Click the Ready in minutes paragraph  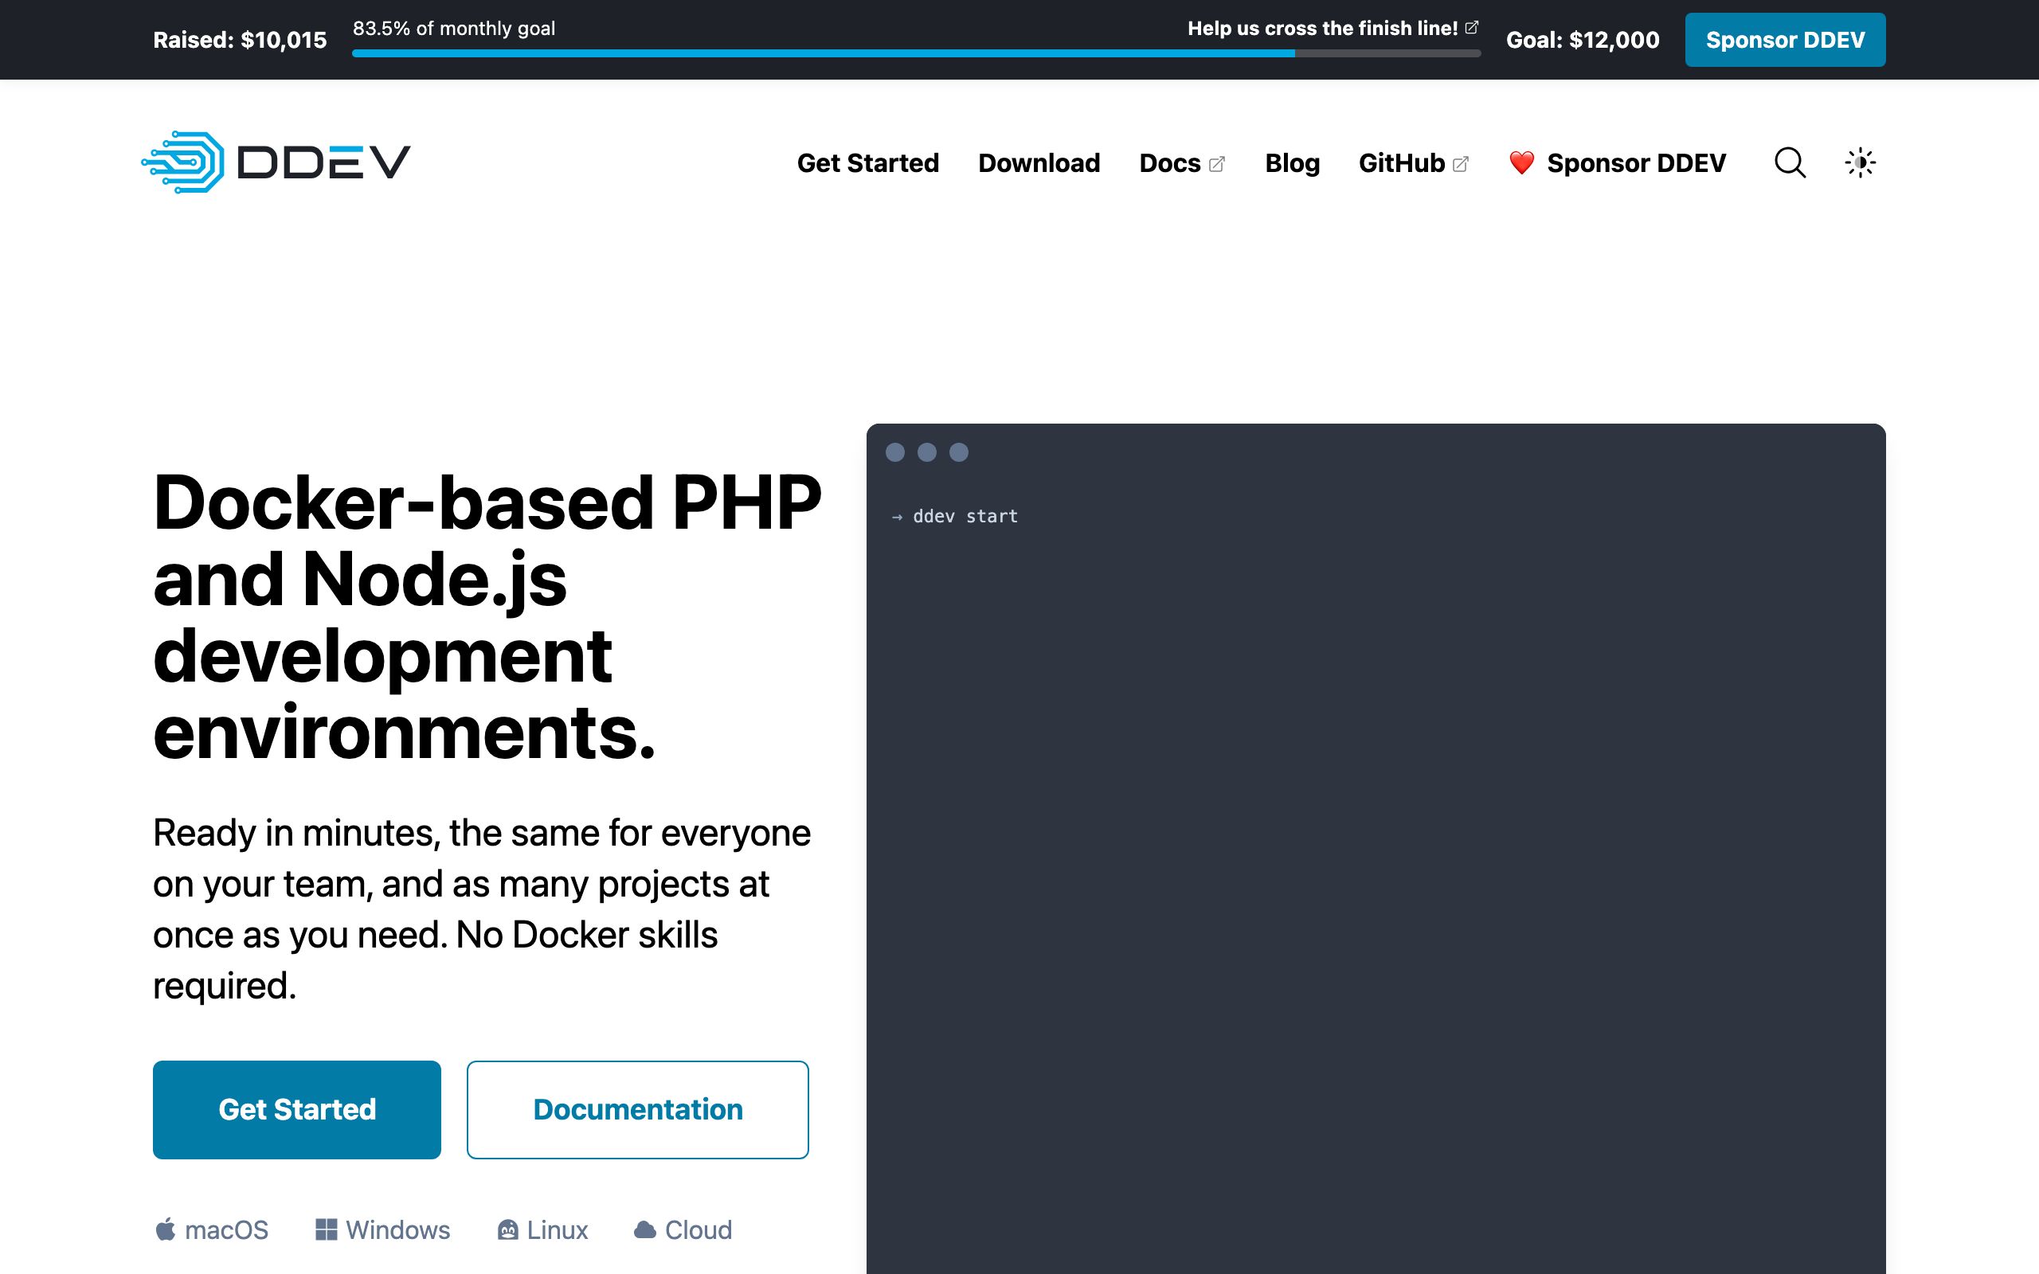[x=482, y=909]
